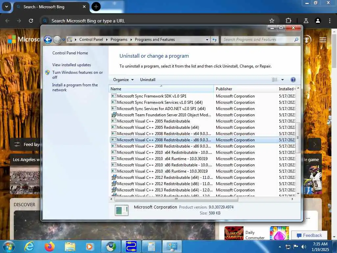Open the Windows Start menu

(9, 246)
